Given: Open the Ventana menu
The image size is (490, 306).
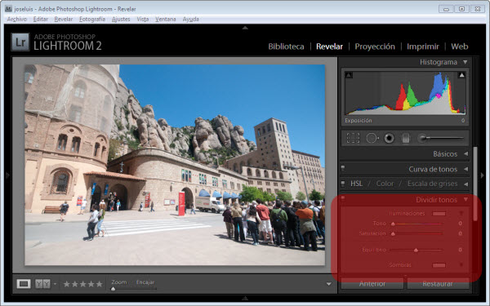Looking at the screenshot, I should pyautogui.click(x=166, y=19).
